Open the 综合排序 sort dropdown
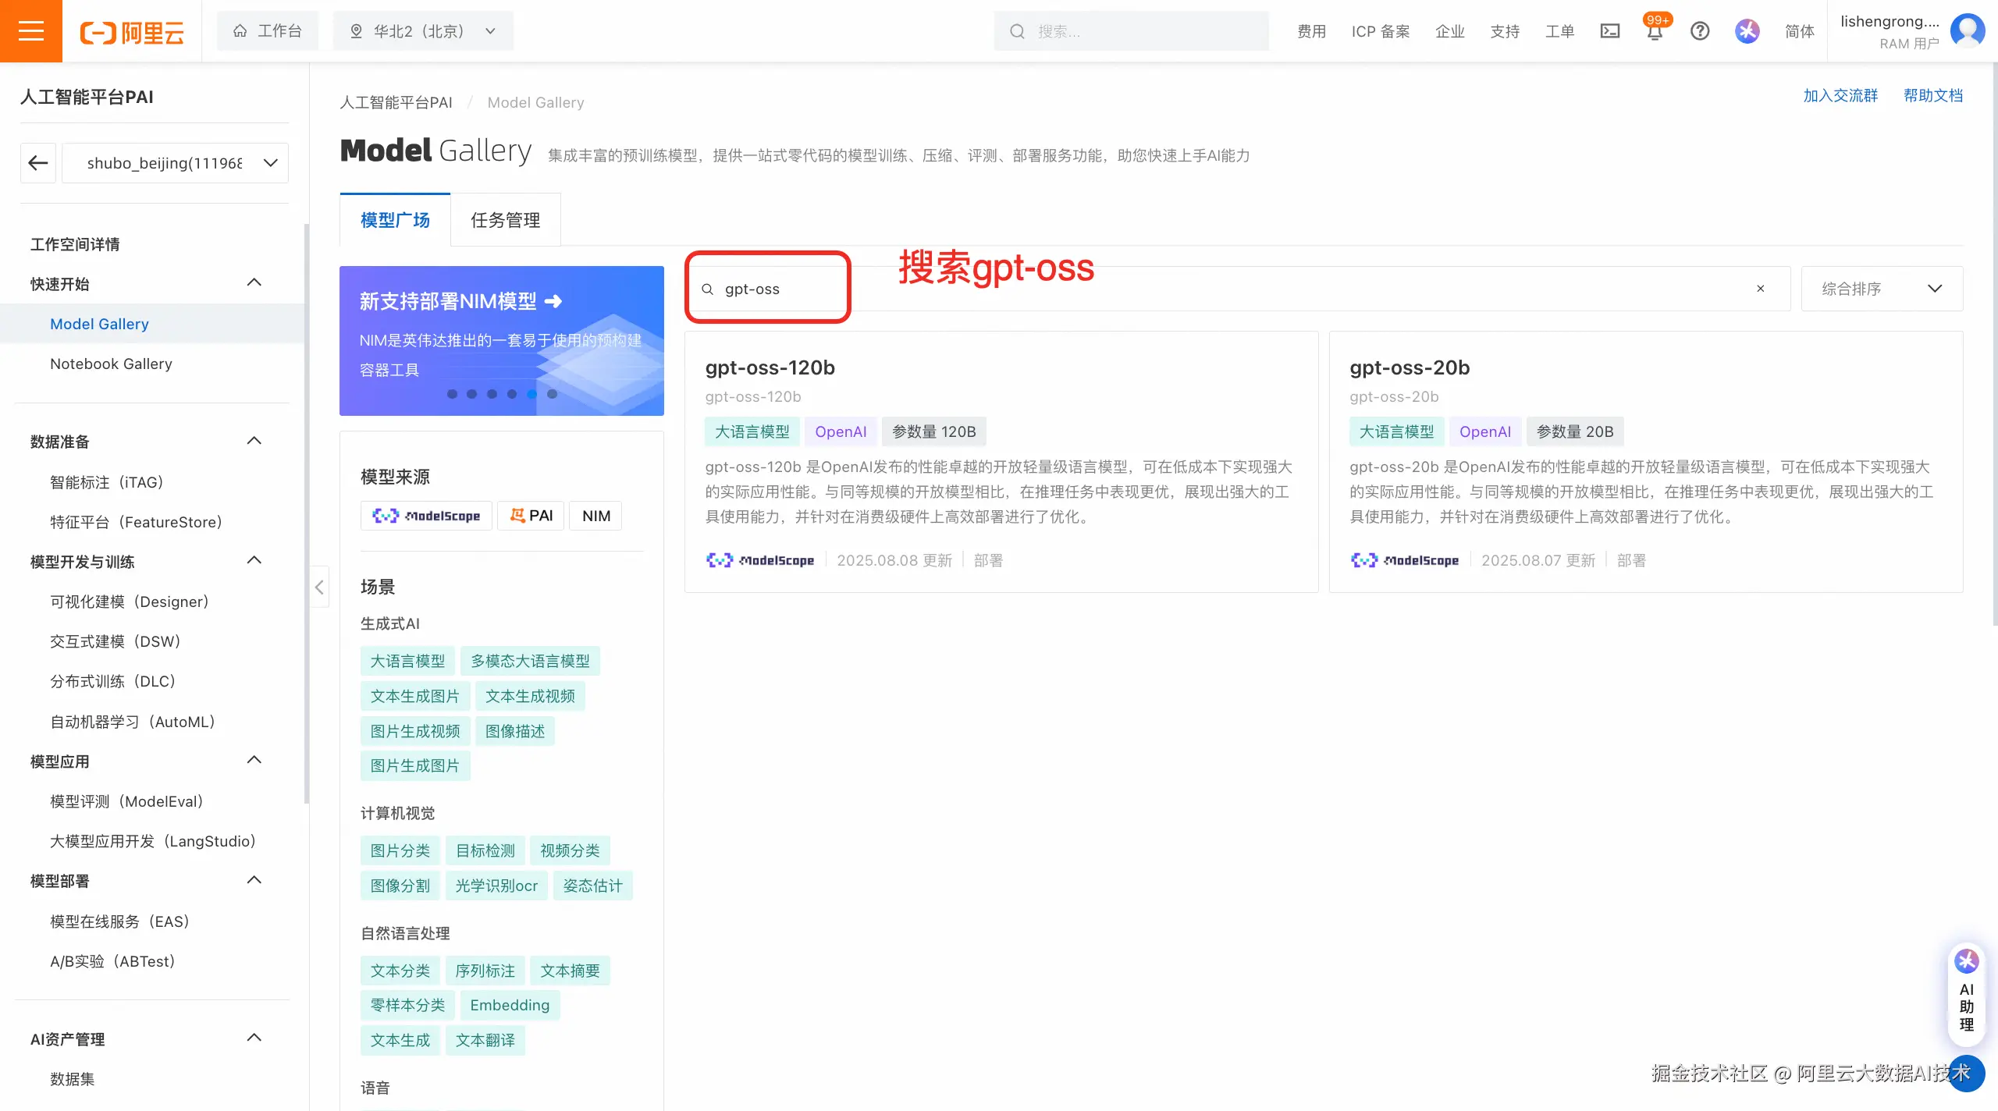This screenshot has height=1111, width=1998. click(x=1882, y=289)
